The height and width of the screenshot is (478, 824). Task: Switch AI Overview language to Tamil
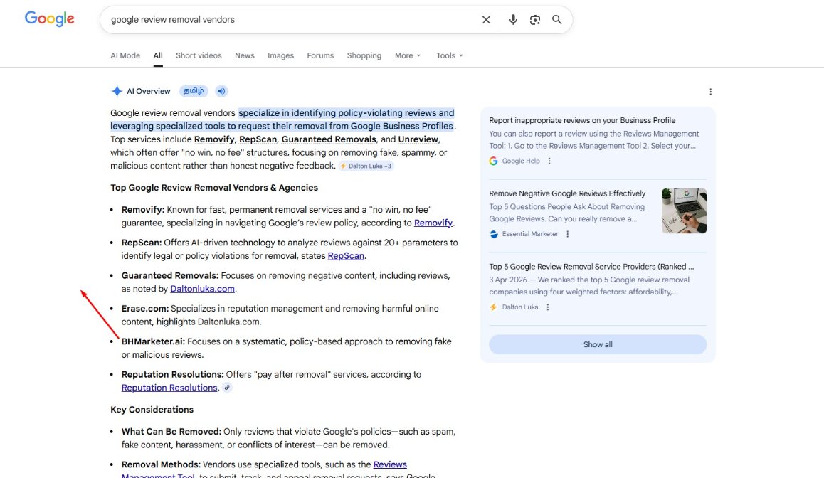[x=194, y=91]
